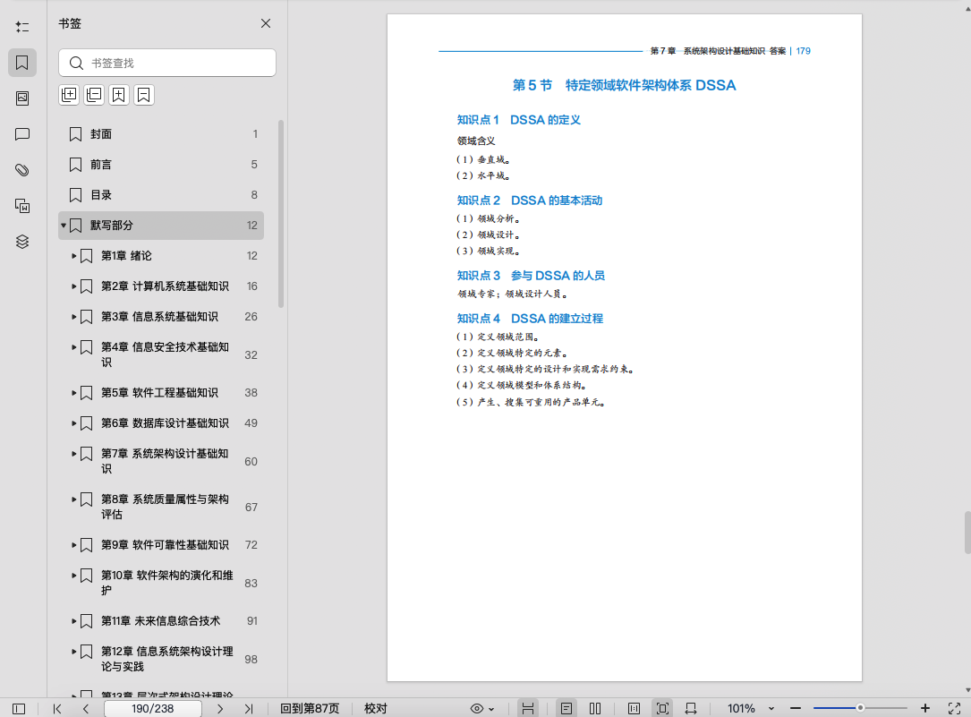Go to previous page
Viewport: 971px width, 717px height.
[x=85, y=708]
